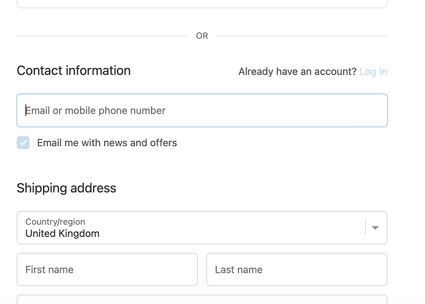
Task: Click the divider line right of OR
Action: pos(302,36)
